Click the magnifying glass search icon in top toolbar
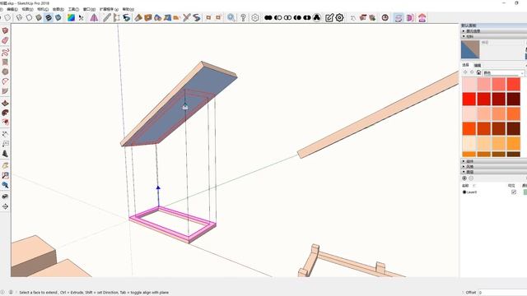The width and height of the screenshot is (527, 296). pyautogui.click(x=231, y=17)
